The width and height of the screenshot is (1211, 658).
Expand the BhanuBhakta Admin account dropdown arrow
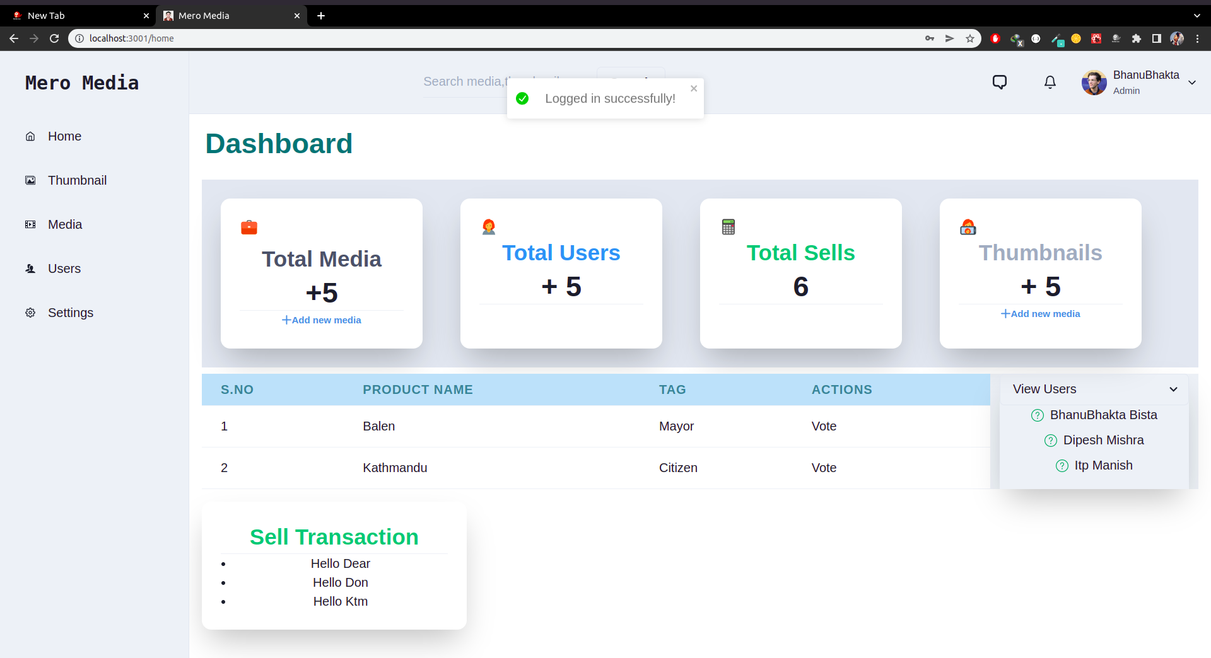1192,83
